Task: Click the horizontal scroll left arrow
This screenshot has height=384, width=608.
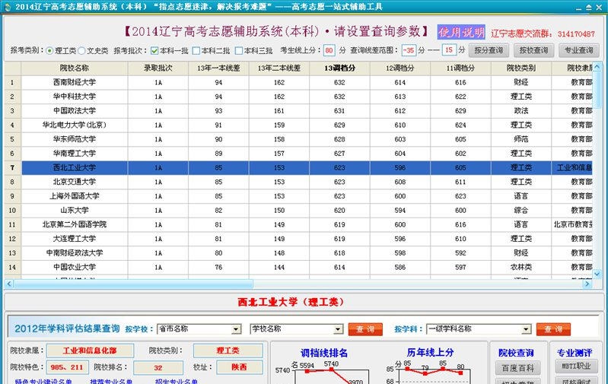Action: (9, 284)
